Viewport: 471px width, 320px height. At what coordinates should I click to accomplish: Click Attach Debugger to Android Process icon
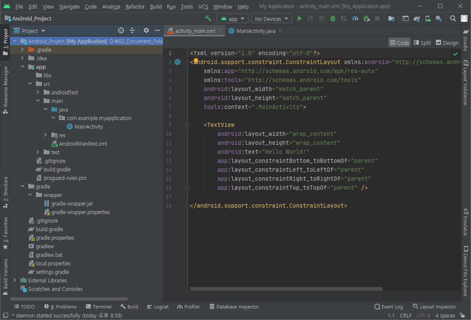pos(367,19)
